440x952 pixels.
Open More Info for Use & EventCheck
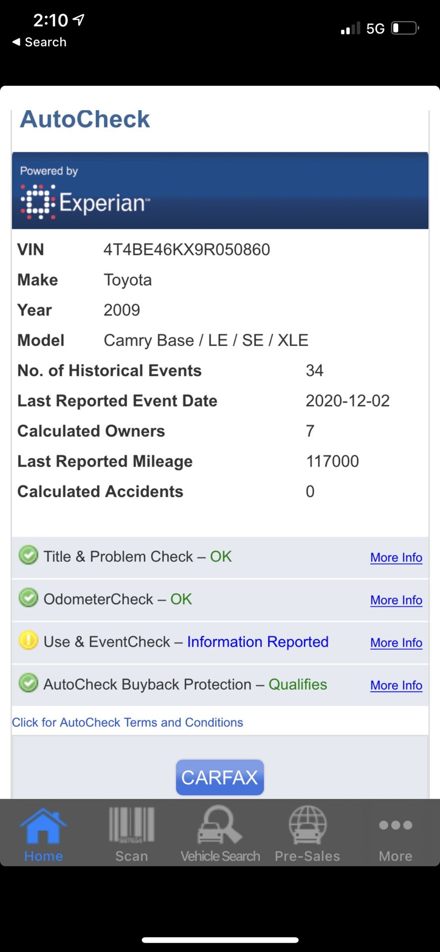tap(396, 643)
